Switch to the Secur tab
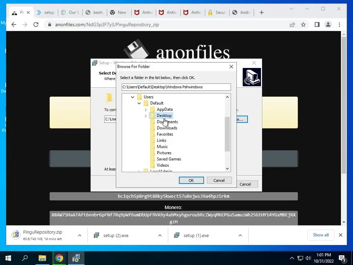 (x=217, y=13)
